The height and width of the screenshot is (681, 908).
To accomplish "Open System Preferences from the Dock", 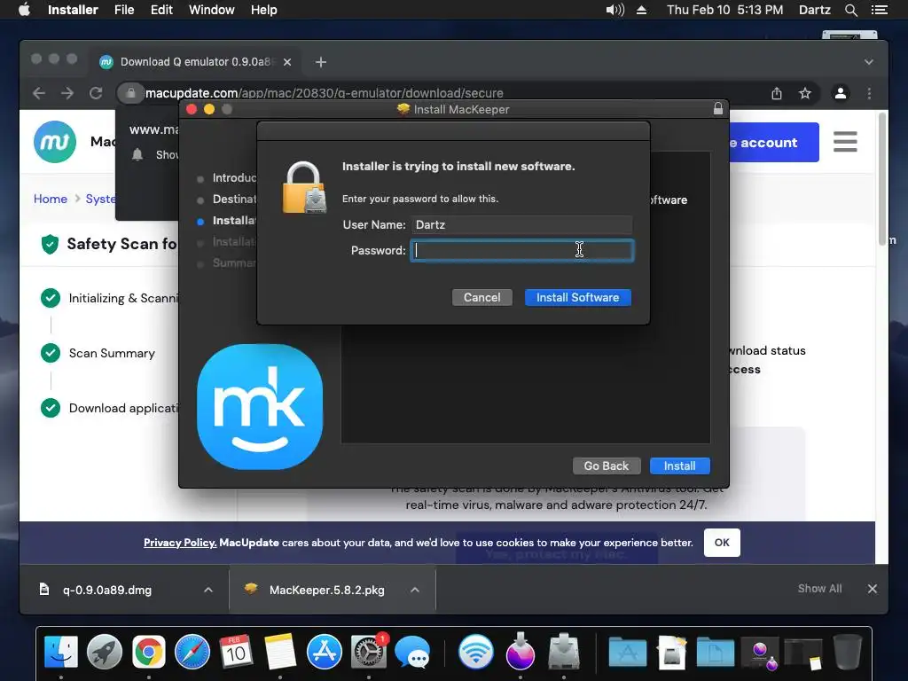I will click(x=368, y=652).
